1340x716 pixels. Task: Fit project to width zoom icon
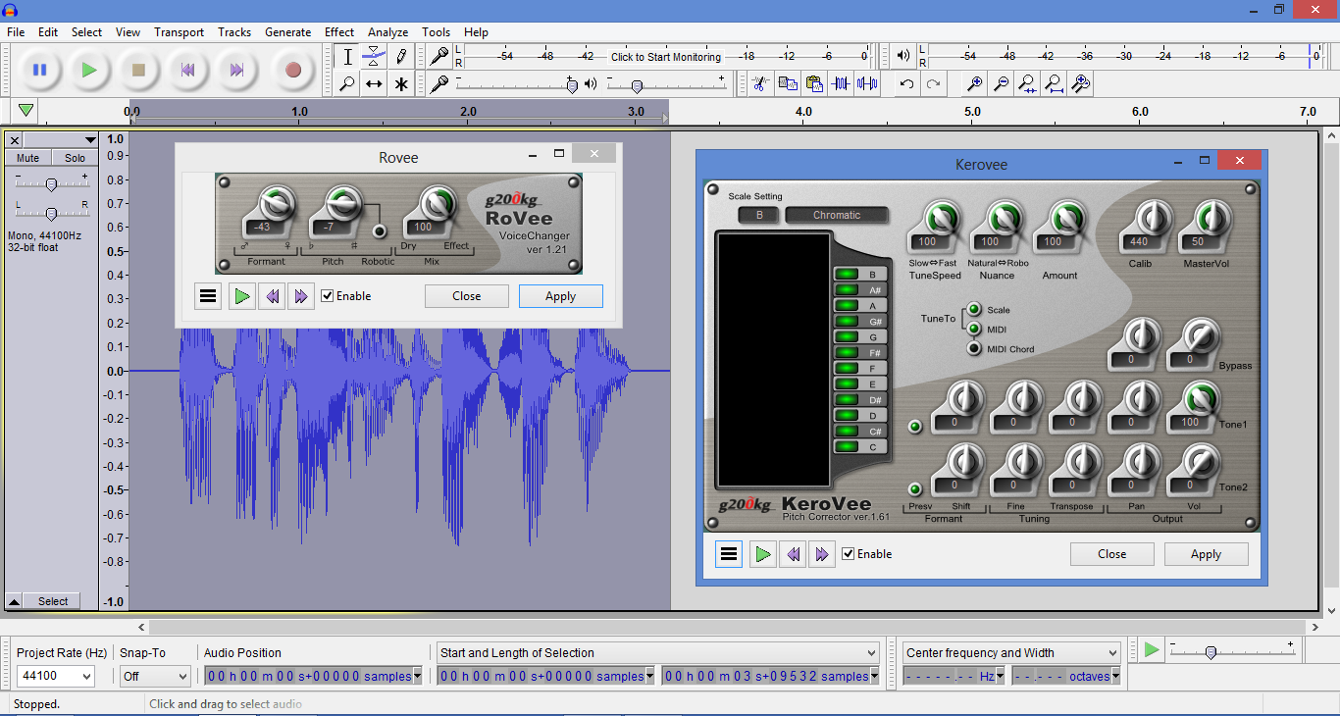click(1054, 84)
